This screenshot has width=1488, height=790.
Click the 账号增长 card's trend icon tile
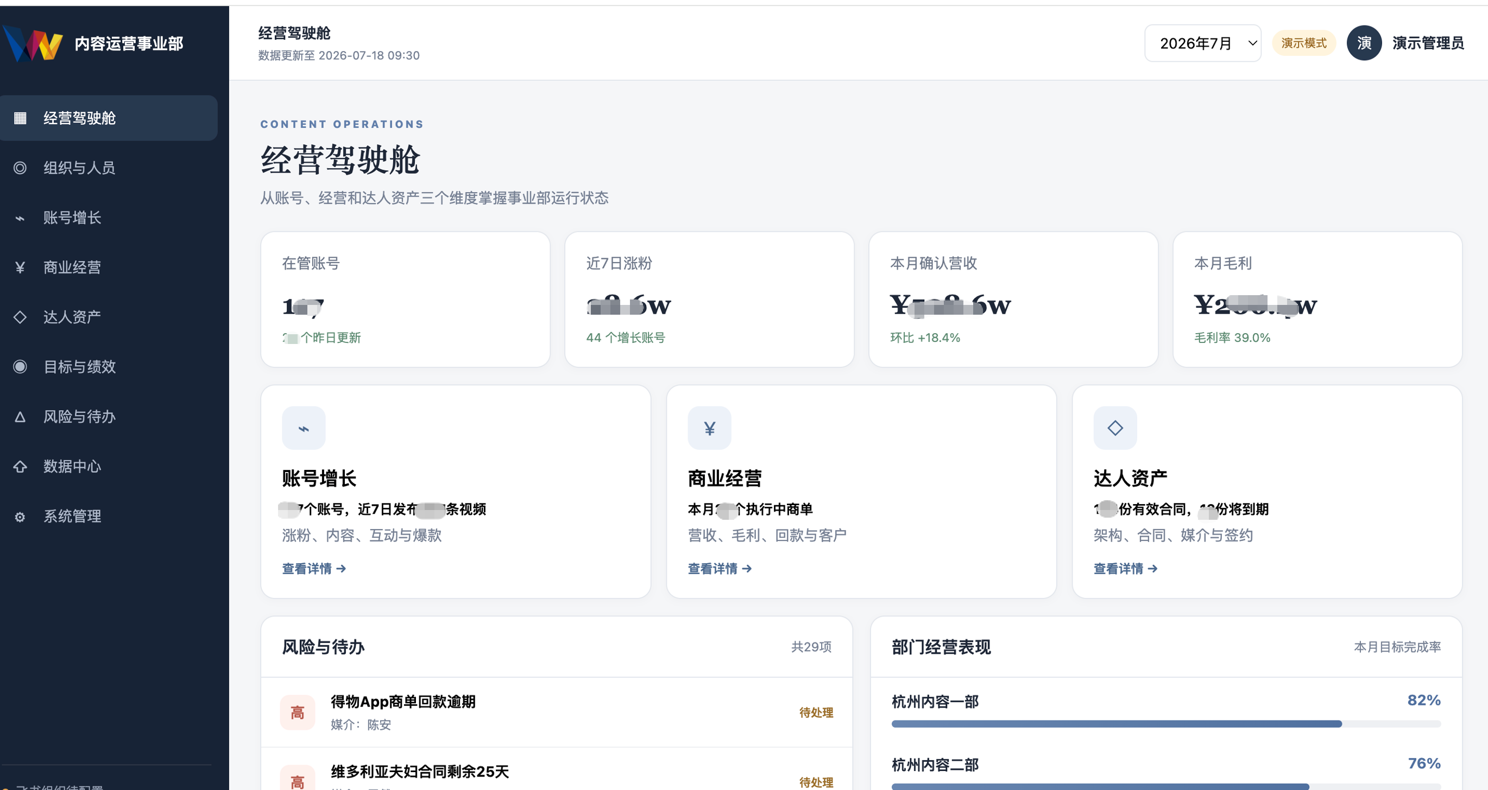pyautogui.click(x=304, y=428)
